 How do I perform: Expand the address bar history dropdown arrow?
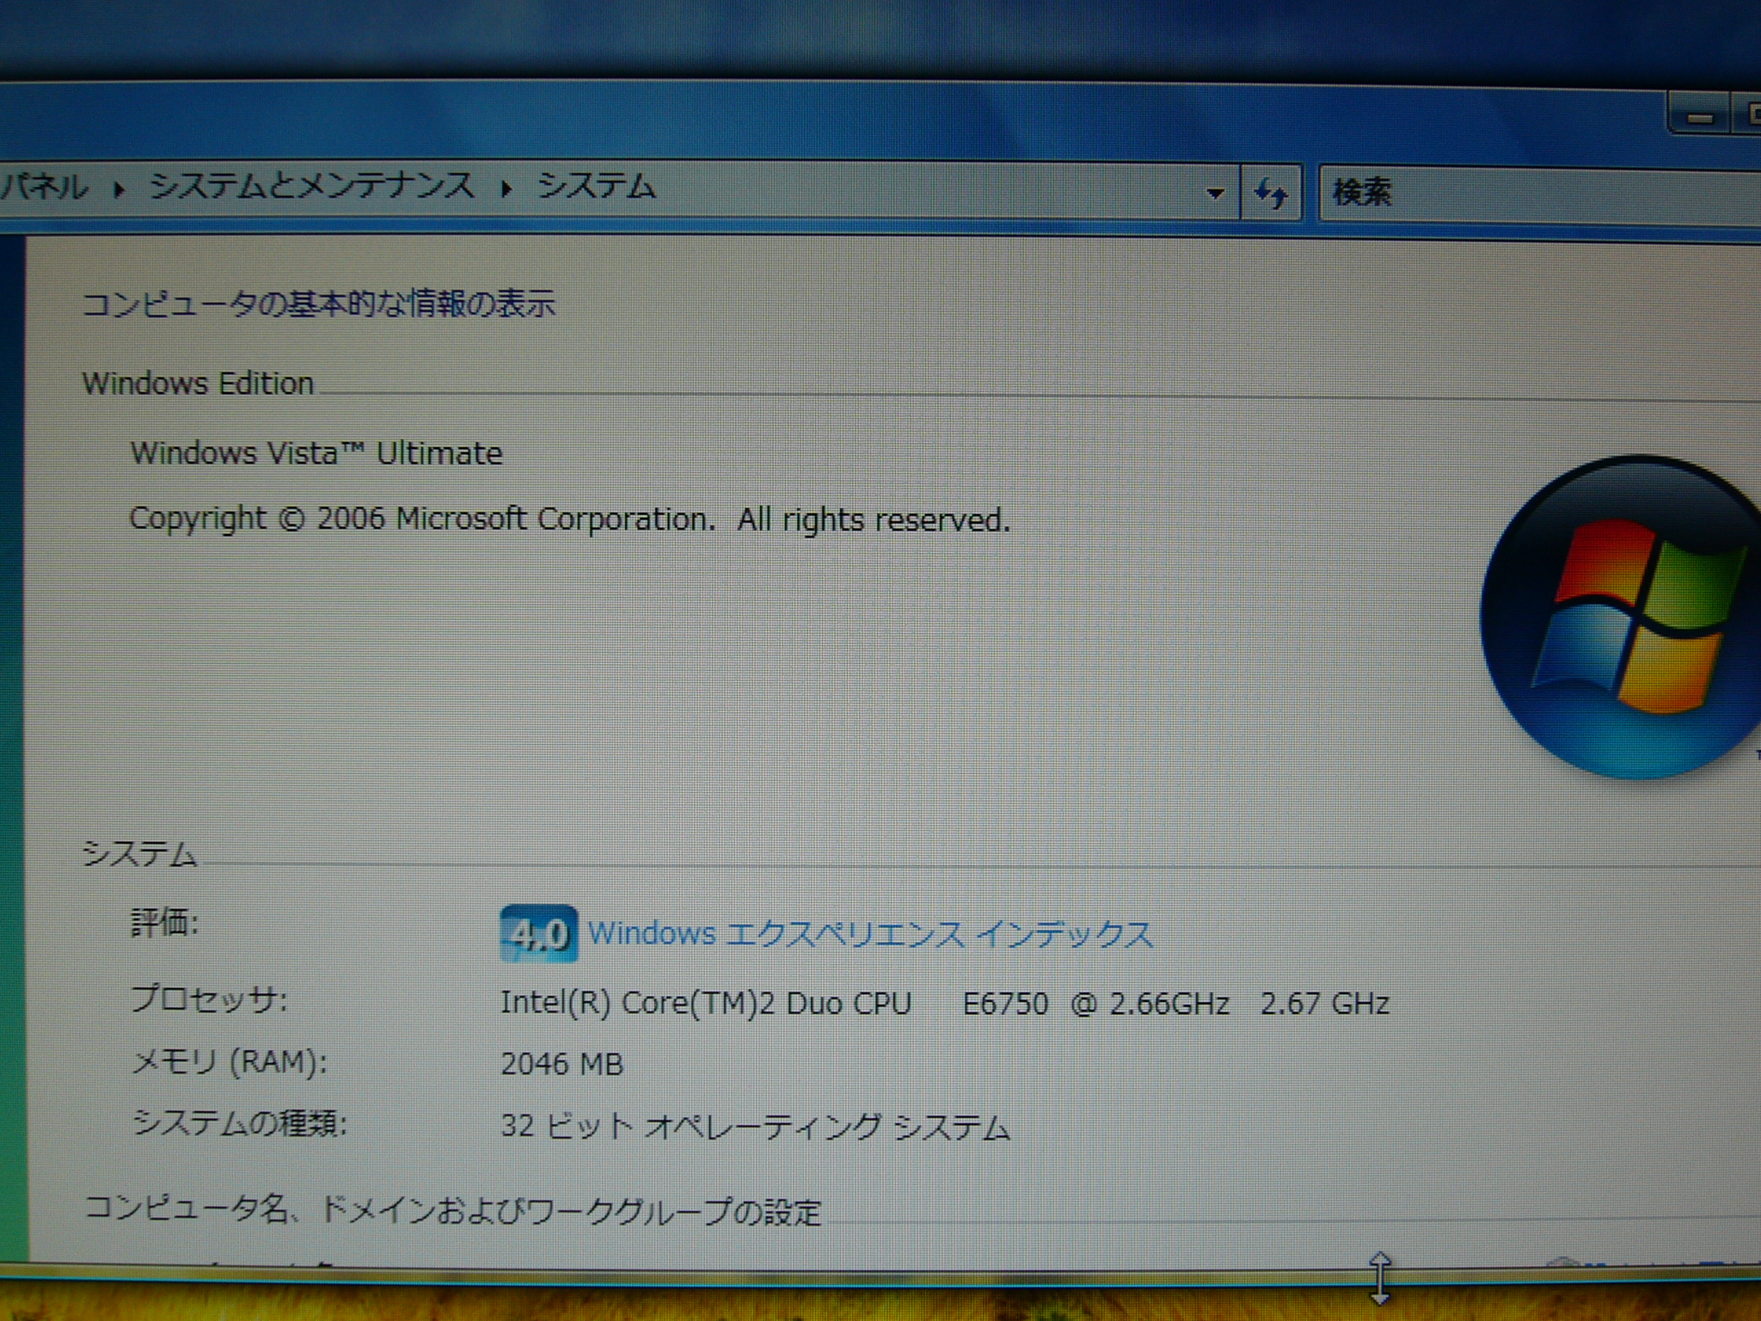click(1215, 193)
